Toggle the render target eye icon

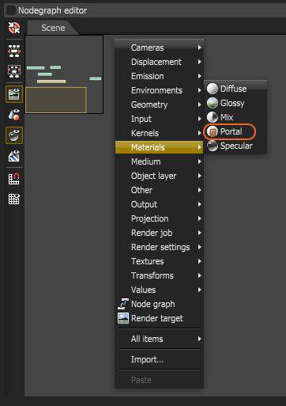click(x=14, y=94)
